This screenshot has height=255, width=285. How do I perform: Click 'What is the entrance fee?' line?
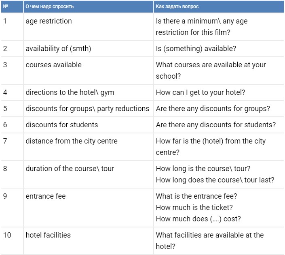coord(196,196)
